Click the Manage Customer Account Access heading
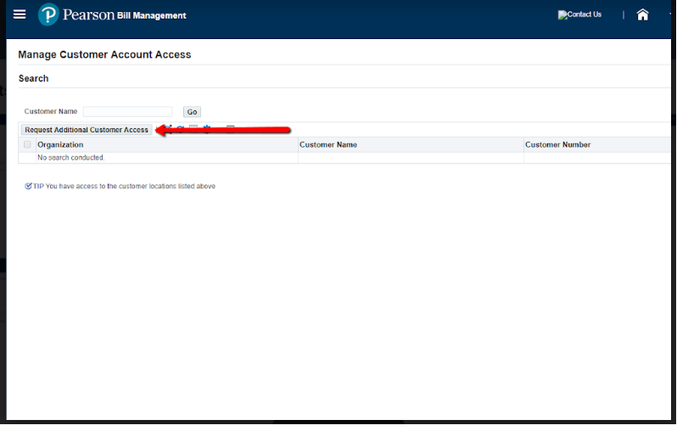This screenshot has height=431, width=677. click(104, 54)
